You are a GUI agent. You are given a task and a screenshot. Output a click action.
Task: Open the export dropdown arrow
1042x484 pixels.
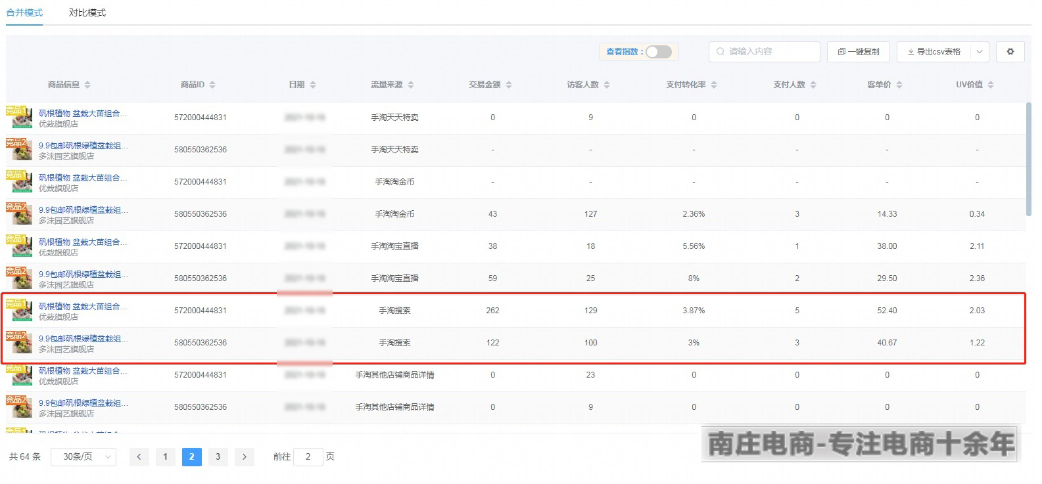(980, 52)
